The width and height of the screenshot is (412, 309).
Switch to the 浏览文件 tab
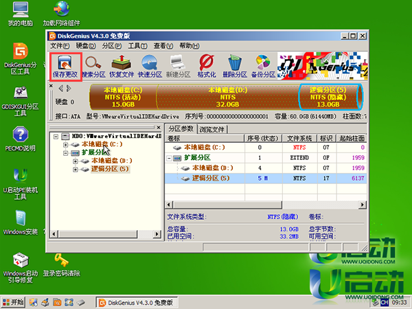(x=211, y=129)
